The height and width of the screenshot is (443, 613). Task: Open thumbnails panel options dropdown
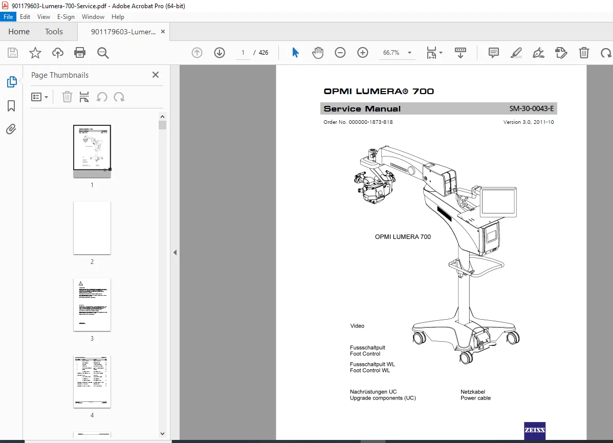(x=39, y=97)
